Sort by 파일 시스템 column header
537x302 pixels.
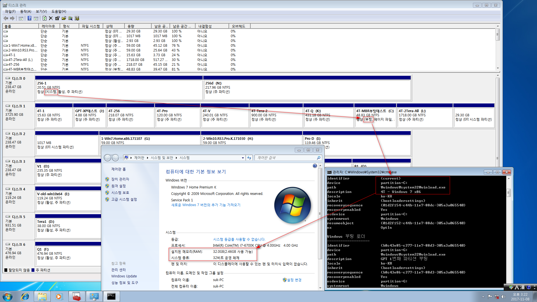tap(91, 26)
